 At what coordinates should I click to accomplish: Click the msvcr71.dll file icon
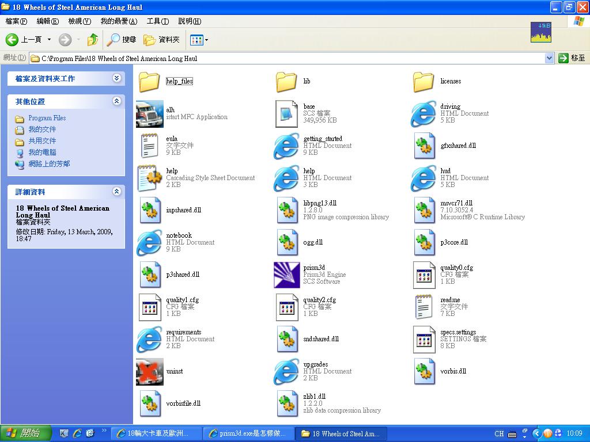click(x=423, y=210)
